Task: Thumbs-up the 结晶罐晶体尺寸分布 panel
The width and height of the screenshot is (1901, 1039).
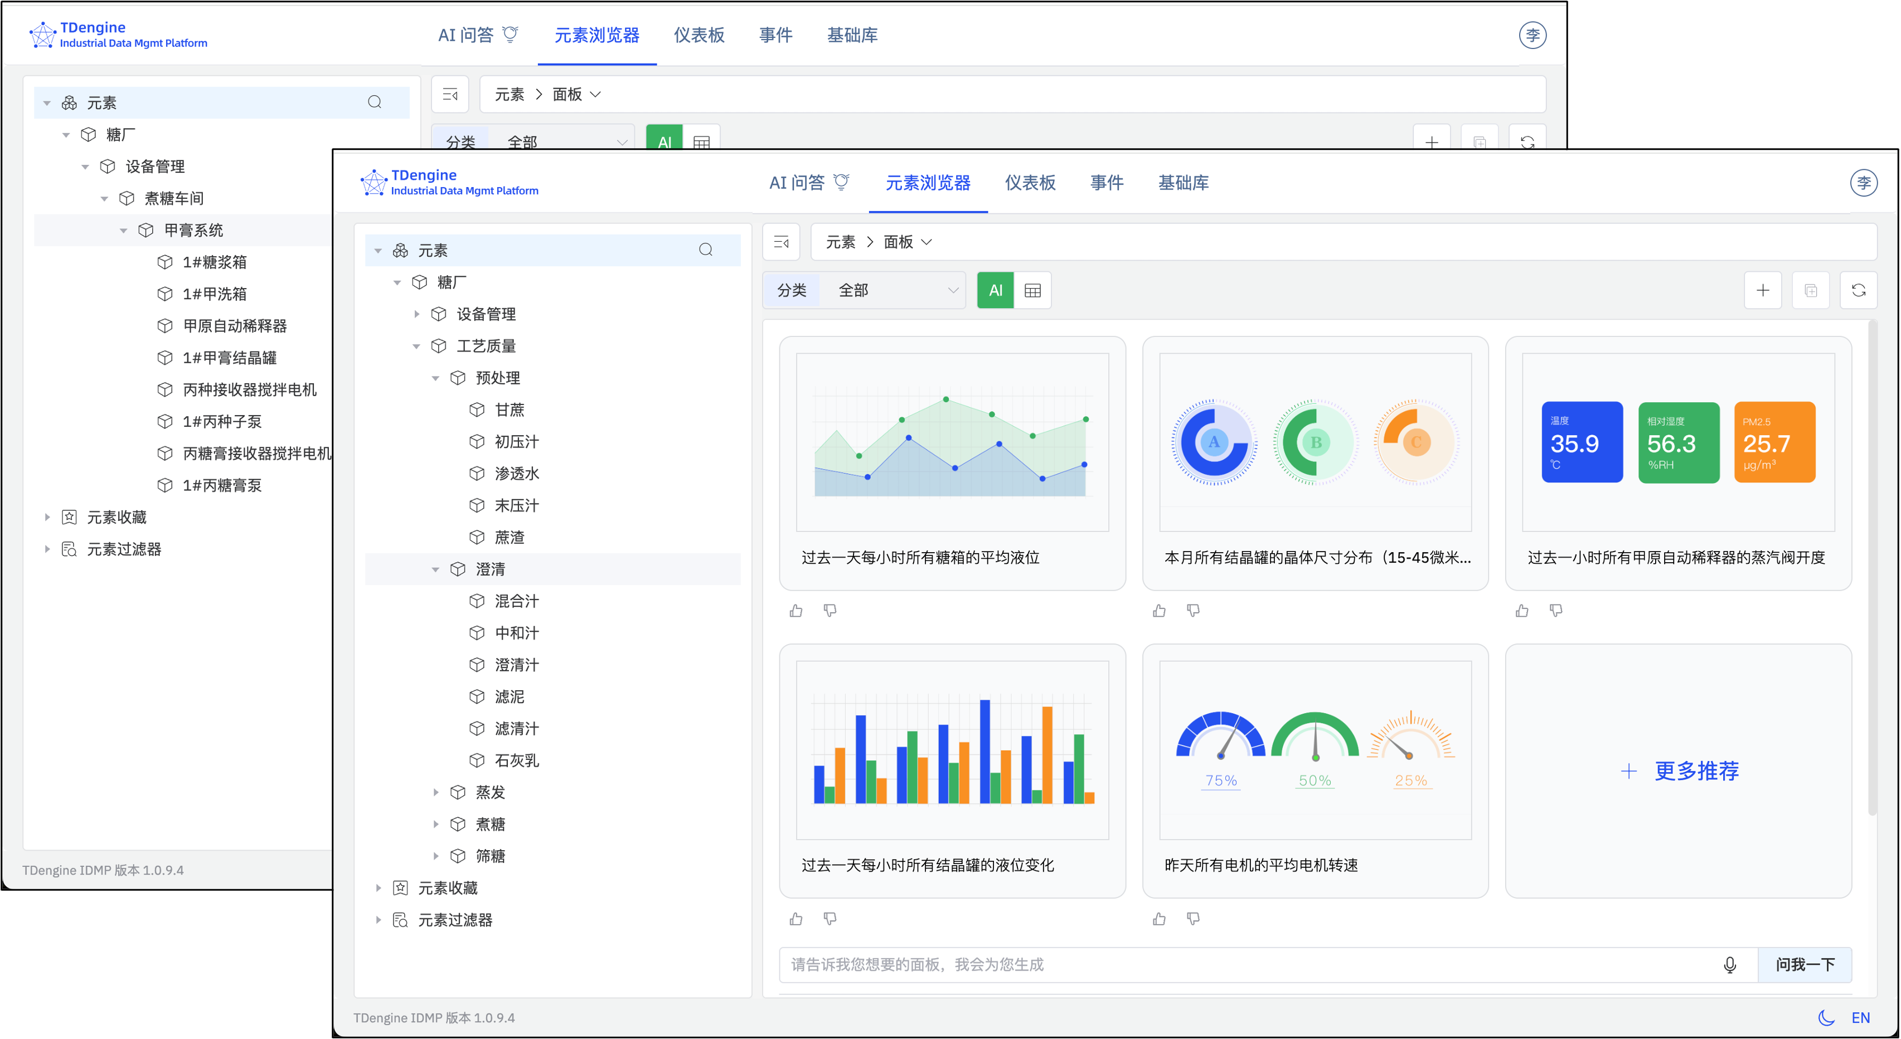Action: (x=1158, y=610)
